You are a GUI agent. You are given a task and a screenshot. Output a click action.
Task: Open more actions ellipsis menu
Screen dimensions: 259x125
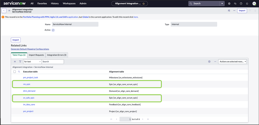click(x=234, y=11)
